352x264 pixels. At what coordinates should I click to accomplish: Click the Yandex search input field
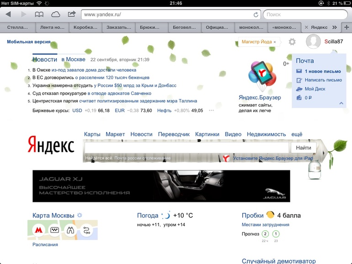point(187,148)
